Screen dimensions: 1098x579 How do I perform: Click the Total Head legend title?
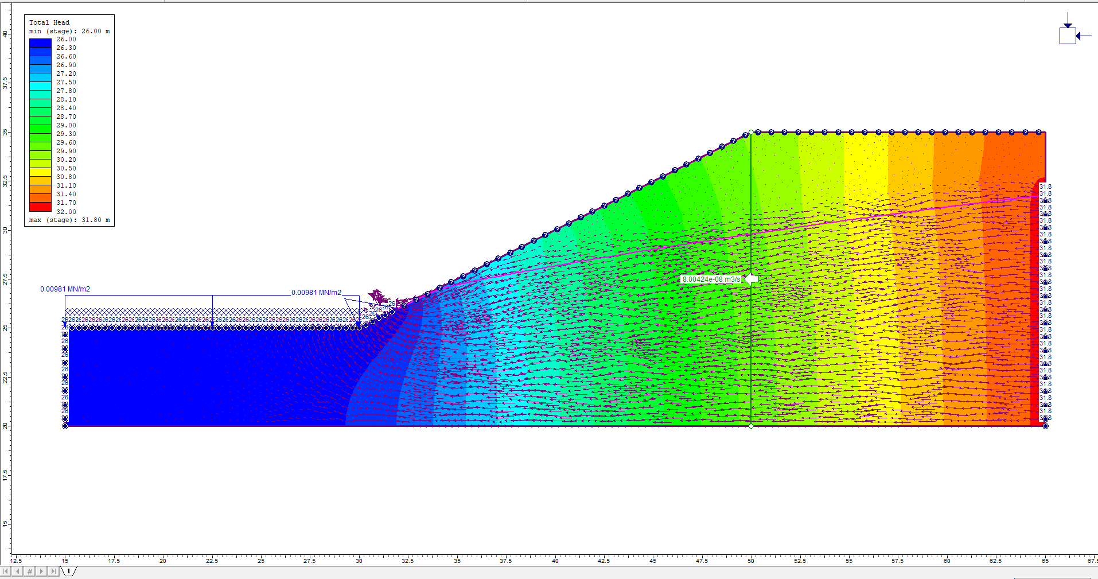coord(49,22)
